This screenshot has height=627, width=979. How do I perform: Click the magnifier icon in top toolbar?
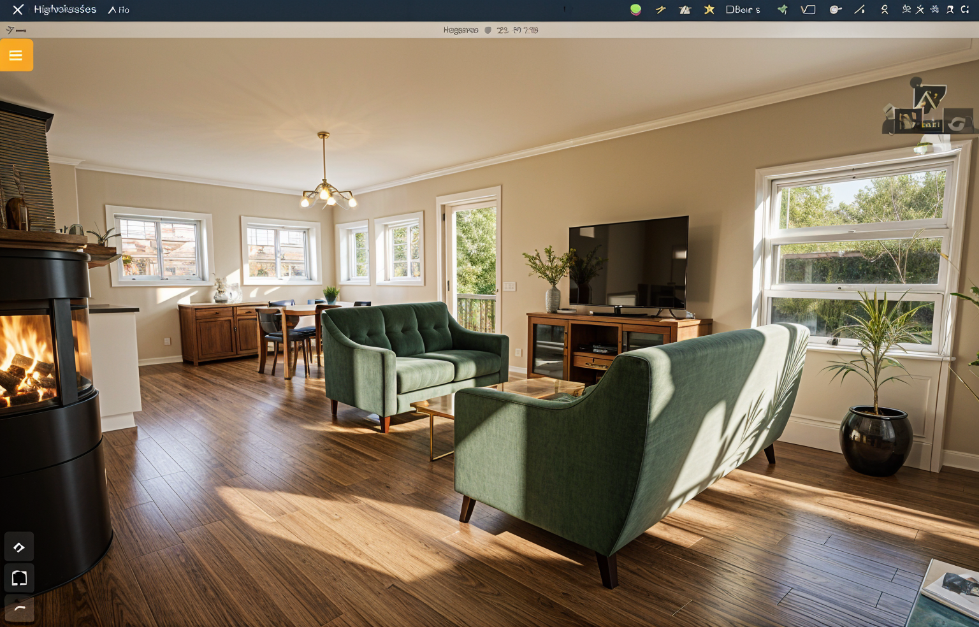click(x=835, y=10)
